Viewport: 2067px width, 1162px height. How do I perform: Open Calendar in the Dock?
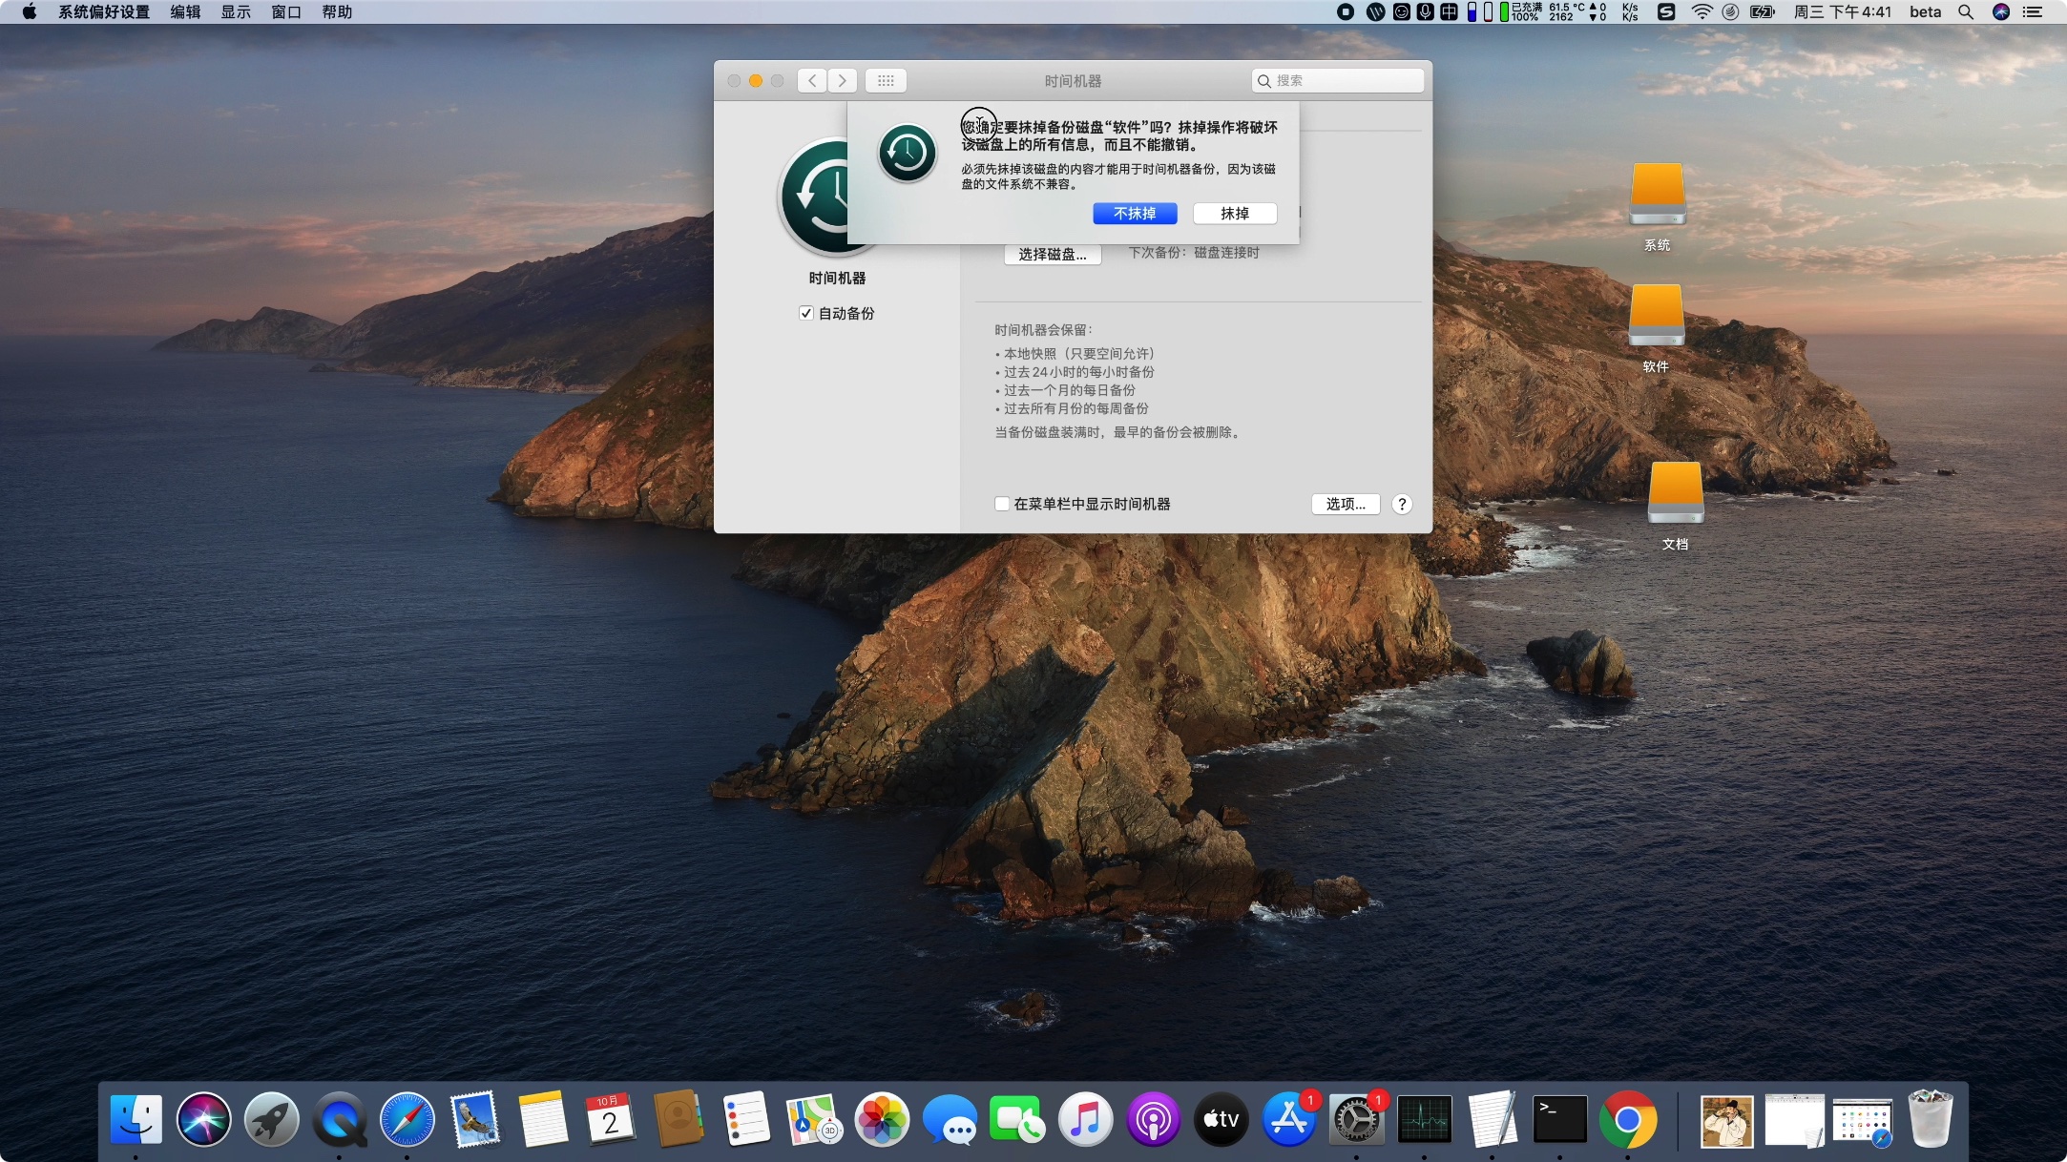pyautogui.click(x=611, y=1119)
